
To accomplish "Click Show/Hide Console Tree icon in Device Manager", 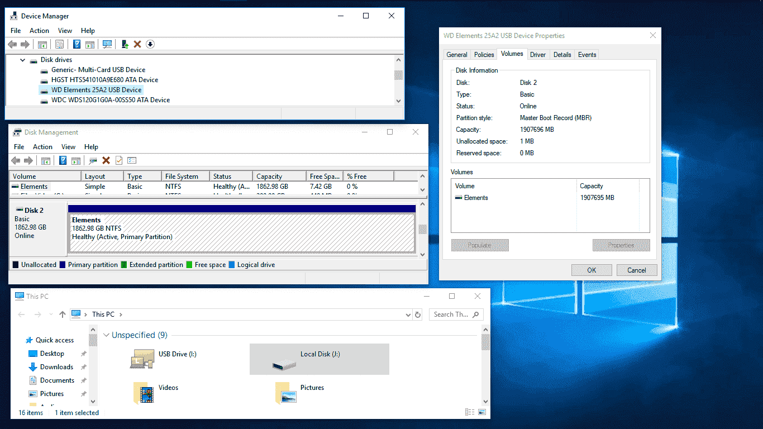I will point(42,44).
